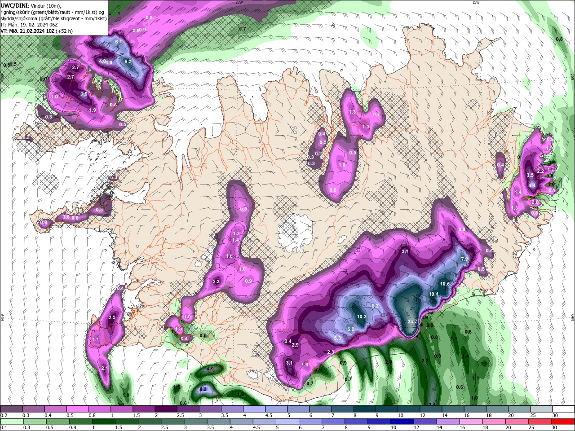
Task: Click the "2.1" value off the southwest coast
Action: (105, 368)
